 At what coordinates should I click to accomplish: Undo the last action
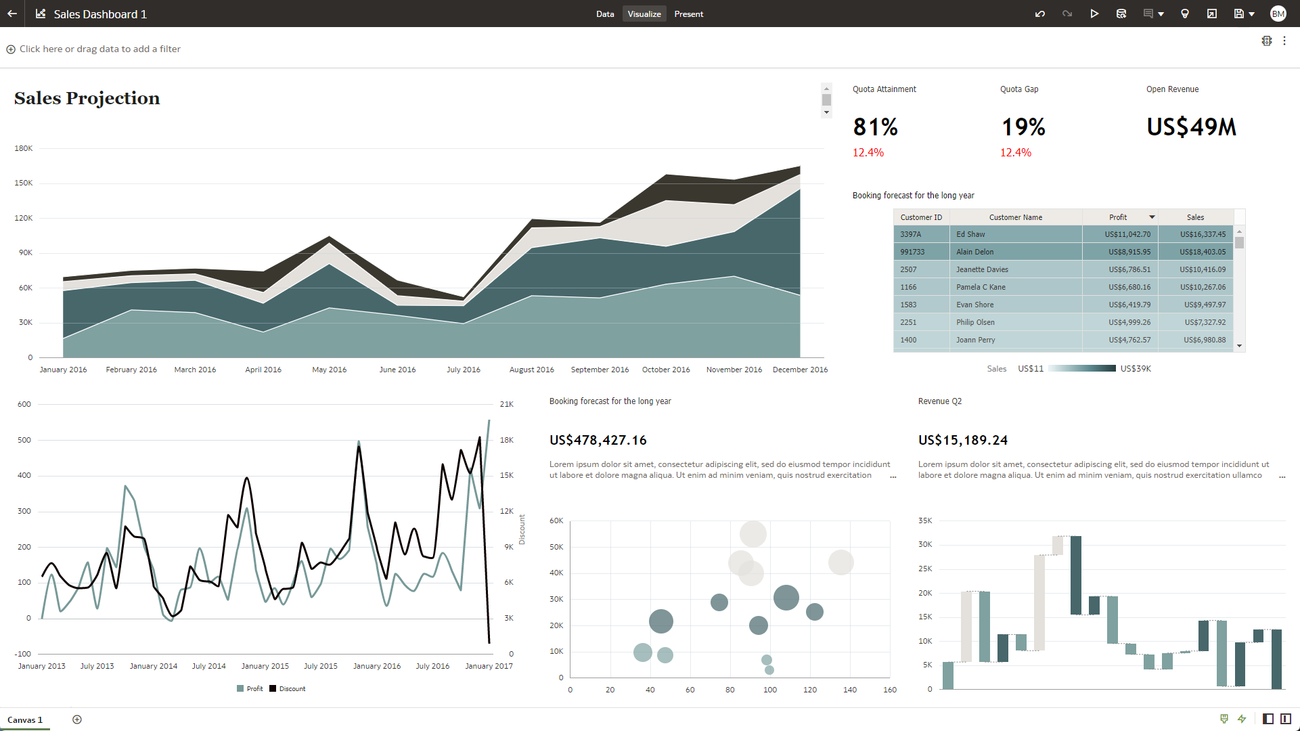coord(1040,14)
